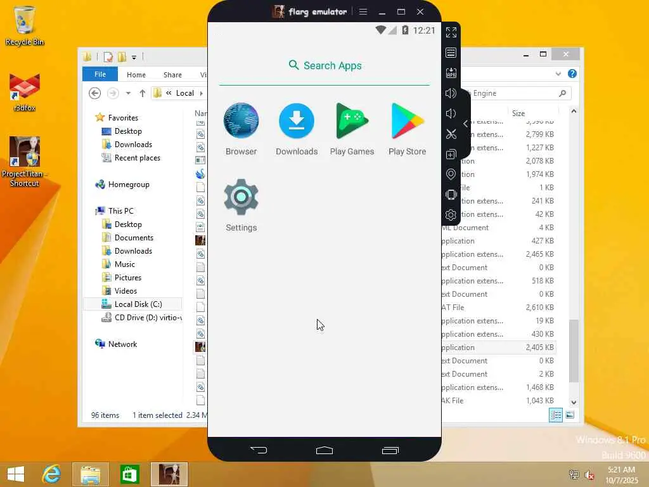The height and width of the screenshot is (487, 649).
Task: Open the location pin tool in sidebar
Action: pyautogui.click(x=451, y=174)
